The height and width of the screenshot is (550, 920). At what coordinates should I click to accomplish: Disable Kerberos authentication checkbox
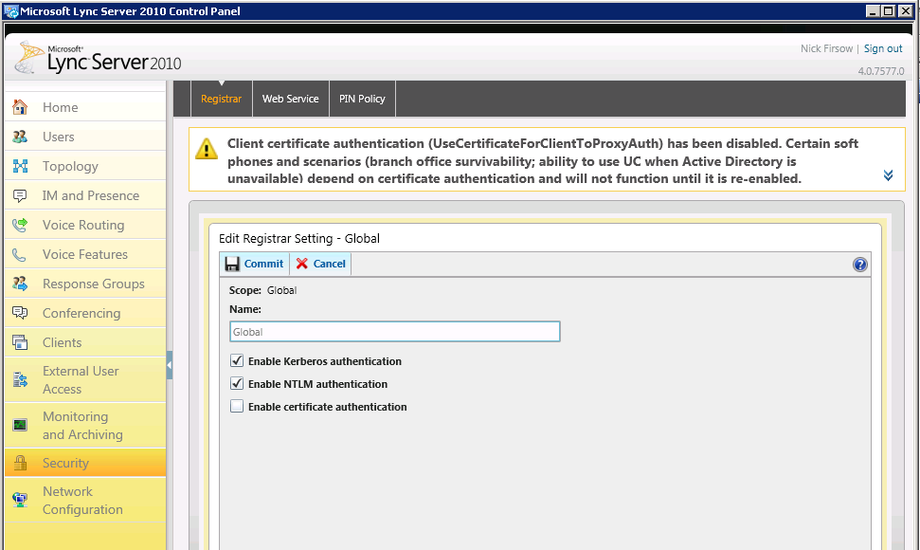(x=237, y=361)
